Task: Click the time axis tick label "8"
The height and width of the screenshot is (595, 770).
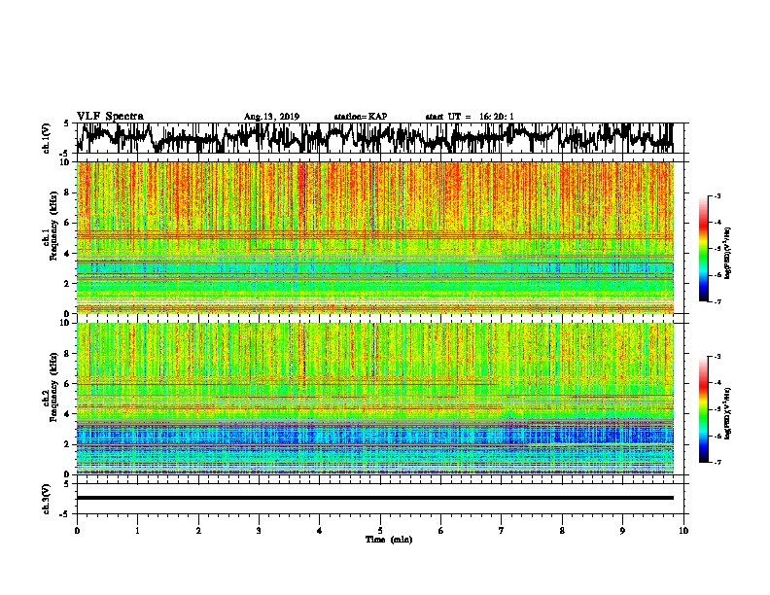Action: coord(562,531)
